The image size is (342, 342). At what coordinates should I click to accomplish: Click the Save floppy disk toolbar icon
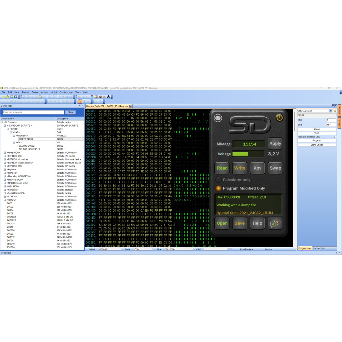(x=12, y=97)
